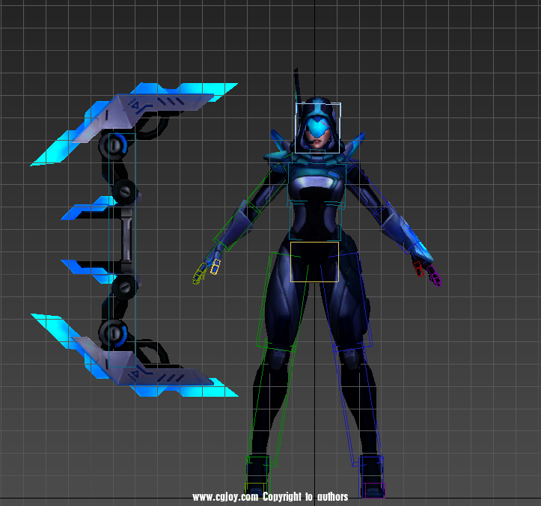Select the yellow finger bone

click(x=216, y=266)
